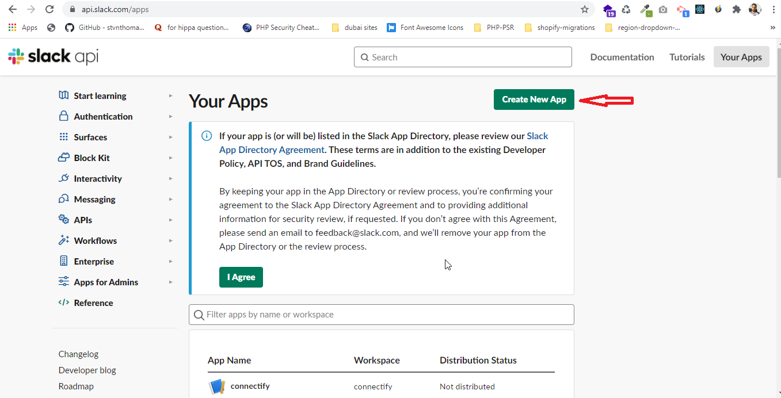Viewport: 781px width, 398px height.
Task: Expand the Authentication section arrow
Action: pyautogui.click(x=170, y=116)
